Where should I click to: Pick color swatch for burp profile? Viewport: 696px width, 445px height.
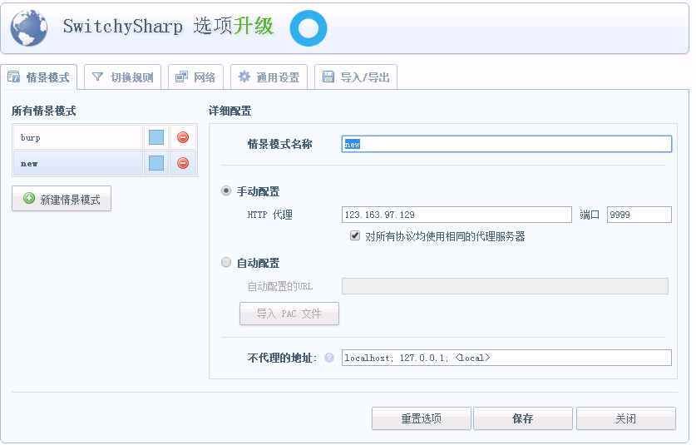(x=156, y=137)
